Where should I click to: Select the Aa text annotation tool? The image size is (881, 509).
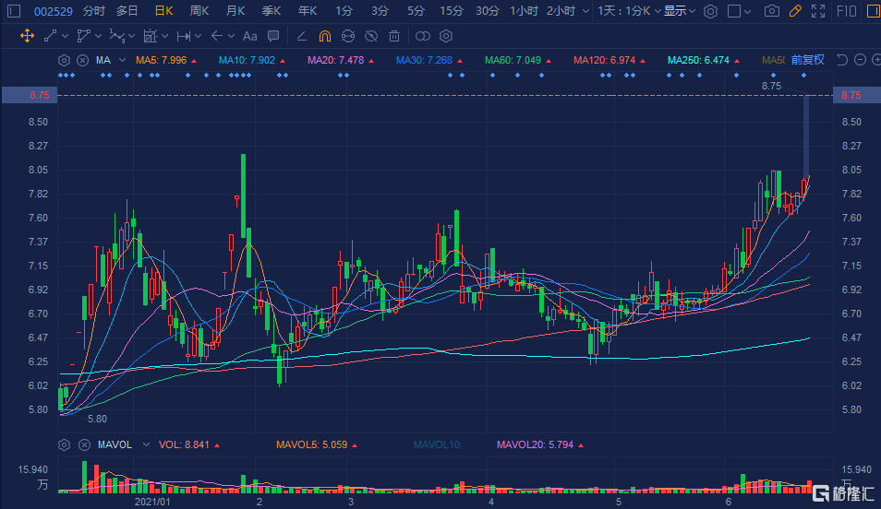click(x=250, y=37)
